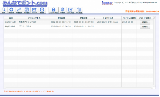Select the 表ID column header
This screenshot has height=97, width=160.
pyautogui.click(x=11, y=18)
